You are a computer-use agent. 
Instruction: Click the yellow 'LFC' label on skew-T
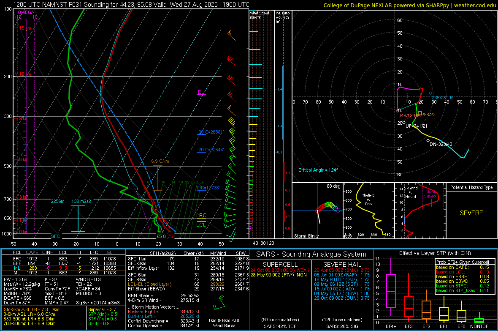tap(201, 216)
